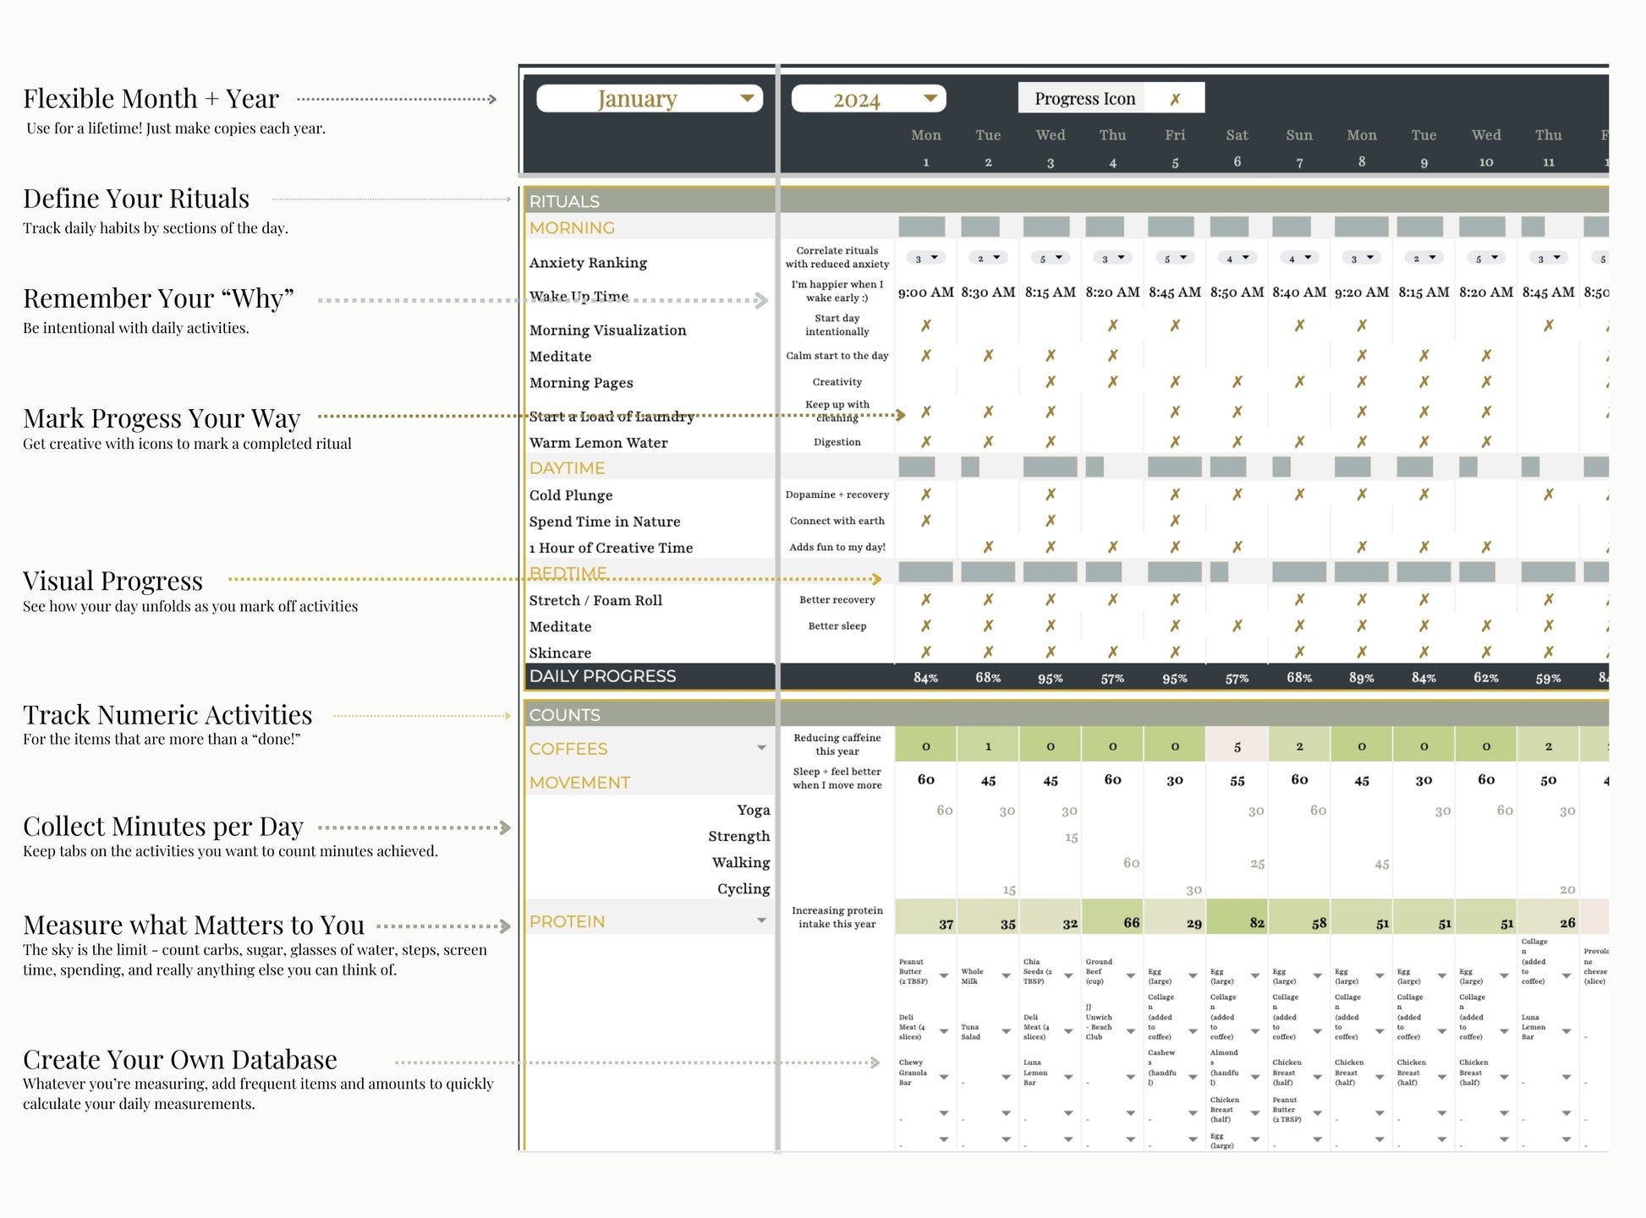This screenshot has height=1218, width=1646.
Task: Toggle Cold Plunge mark for Wed 3
Action: (1050, 494)
